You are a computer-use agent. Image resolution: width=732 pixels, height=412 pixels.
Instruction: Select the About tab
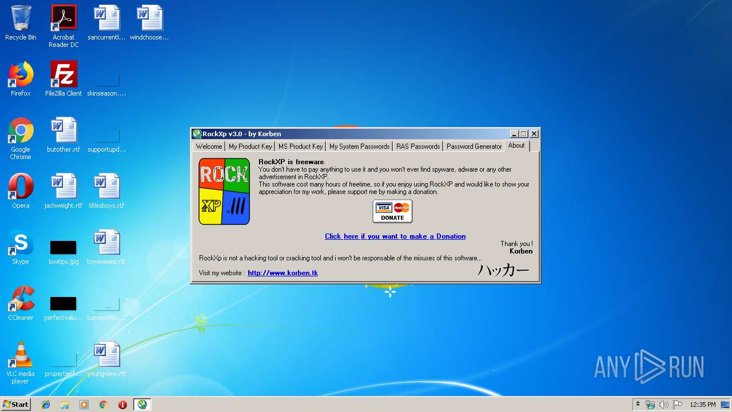point(516,145)
